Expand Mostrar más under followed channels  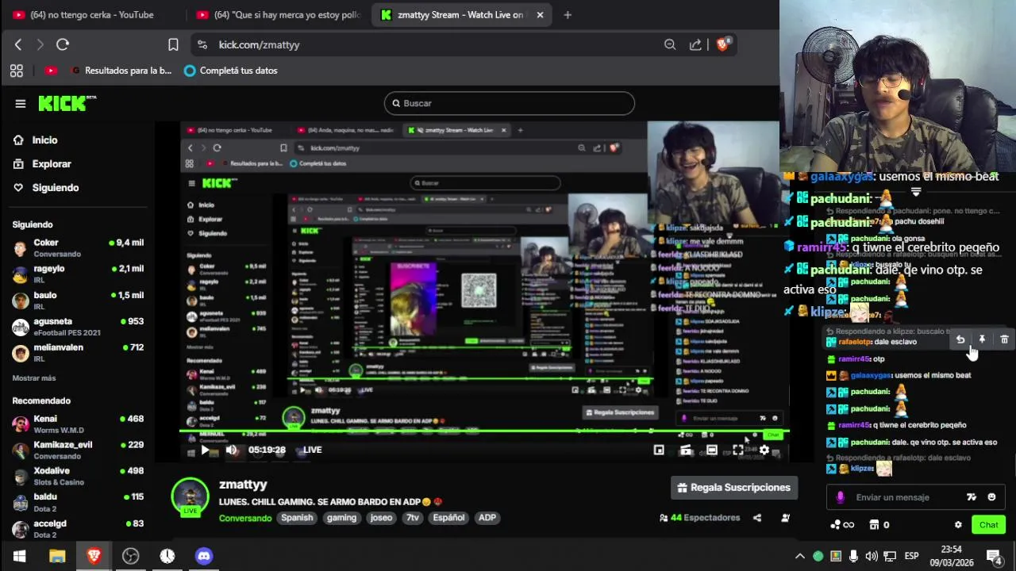pos(34,378)
